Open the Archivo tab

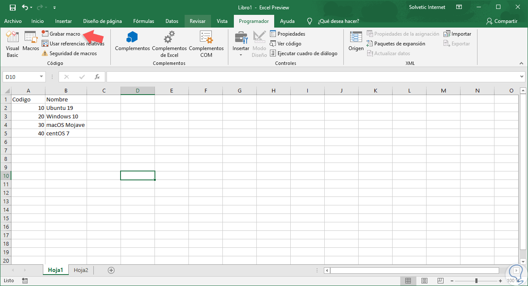[13, 21]
